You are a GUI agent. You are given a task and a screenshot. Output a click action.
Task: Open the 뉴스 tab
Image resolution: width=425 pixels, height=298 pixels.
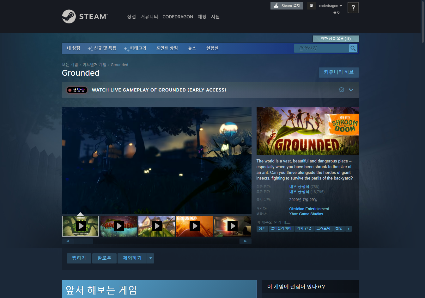(192, 48)
